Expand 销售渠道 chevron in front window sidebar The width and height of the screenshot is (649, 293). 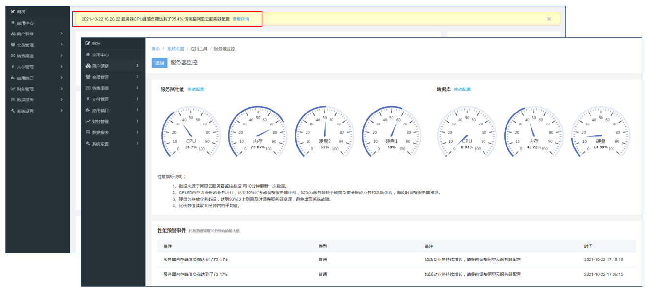[x=138, y=88]
